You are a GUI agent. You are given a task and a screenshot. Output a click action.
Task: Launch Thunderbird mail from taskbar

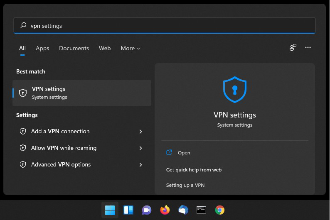tap(183, 210)
